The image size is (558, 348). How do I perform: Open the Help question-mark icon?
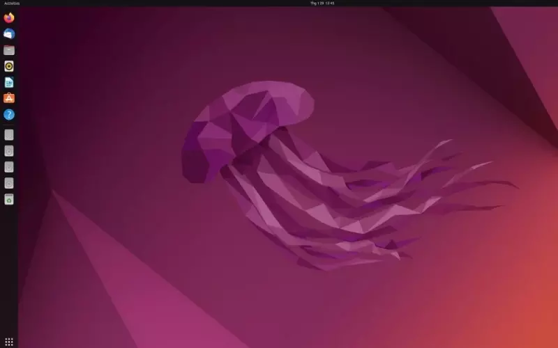point(9,115)
